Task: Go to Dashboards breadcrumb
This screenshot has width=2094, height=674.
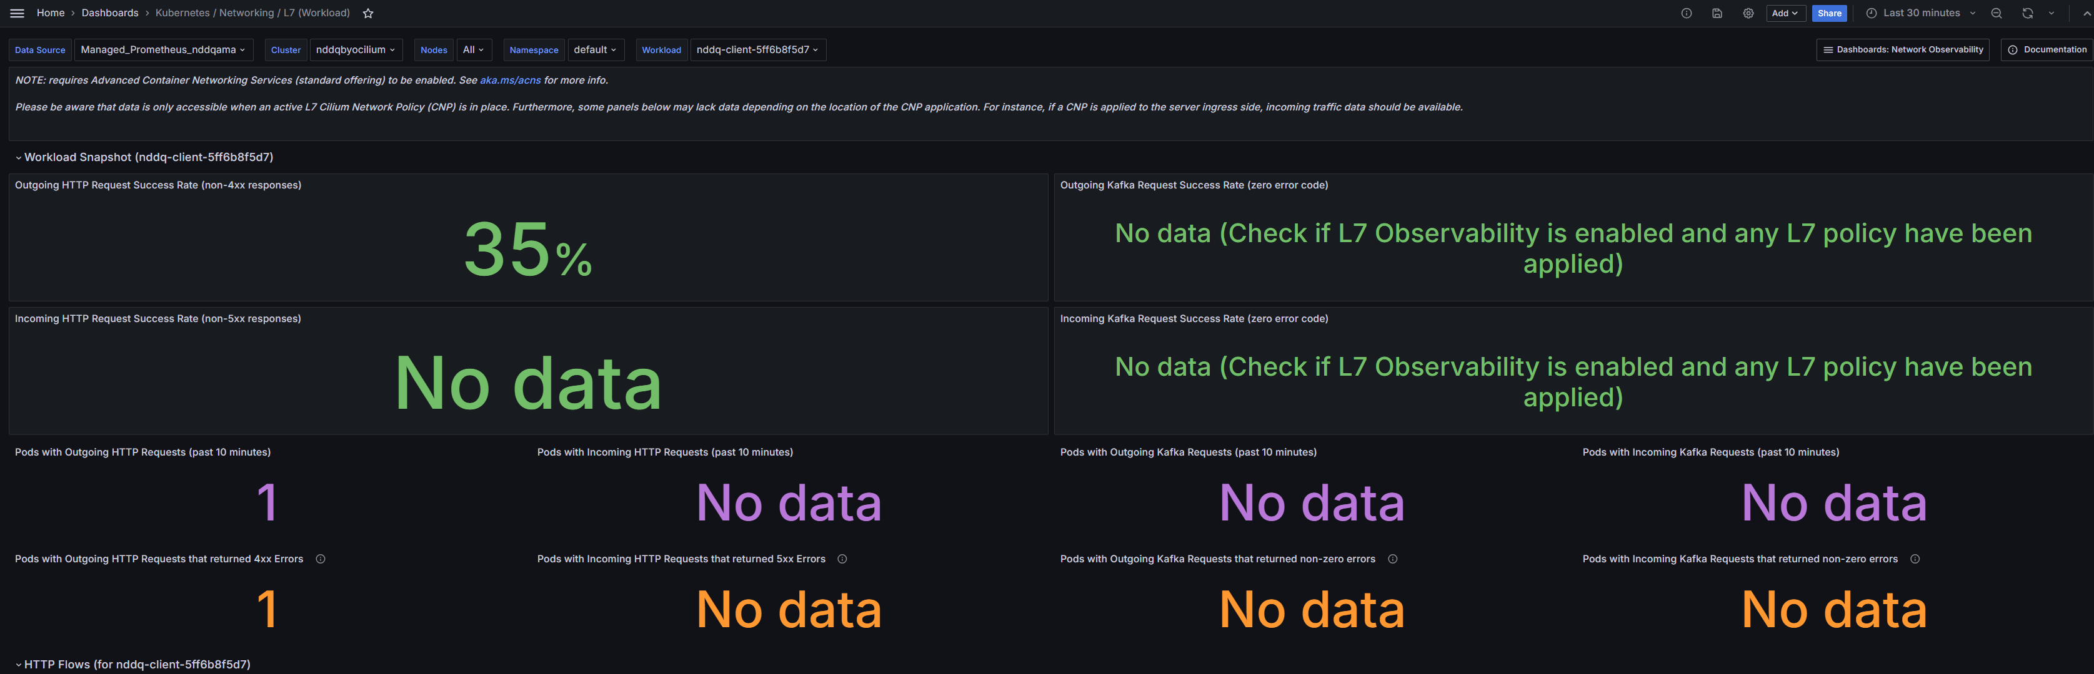Action: [x=110, y=13]
